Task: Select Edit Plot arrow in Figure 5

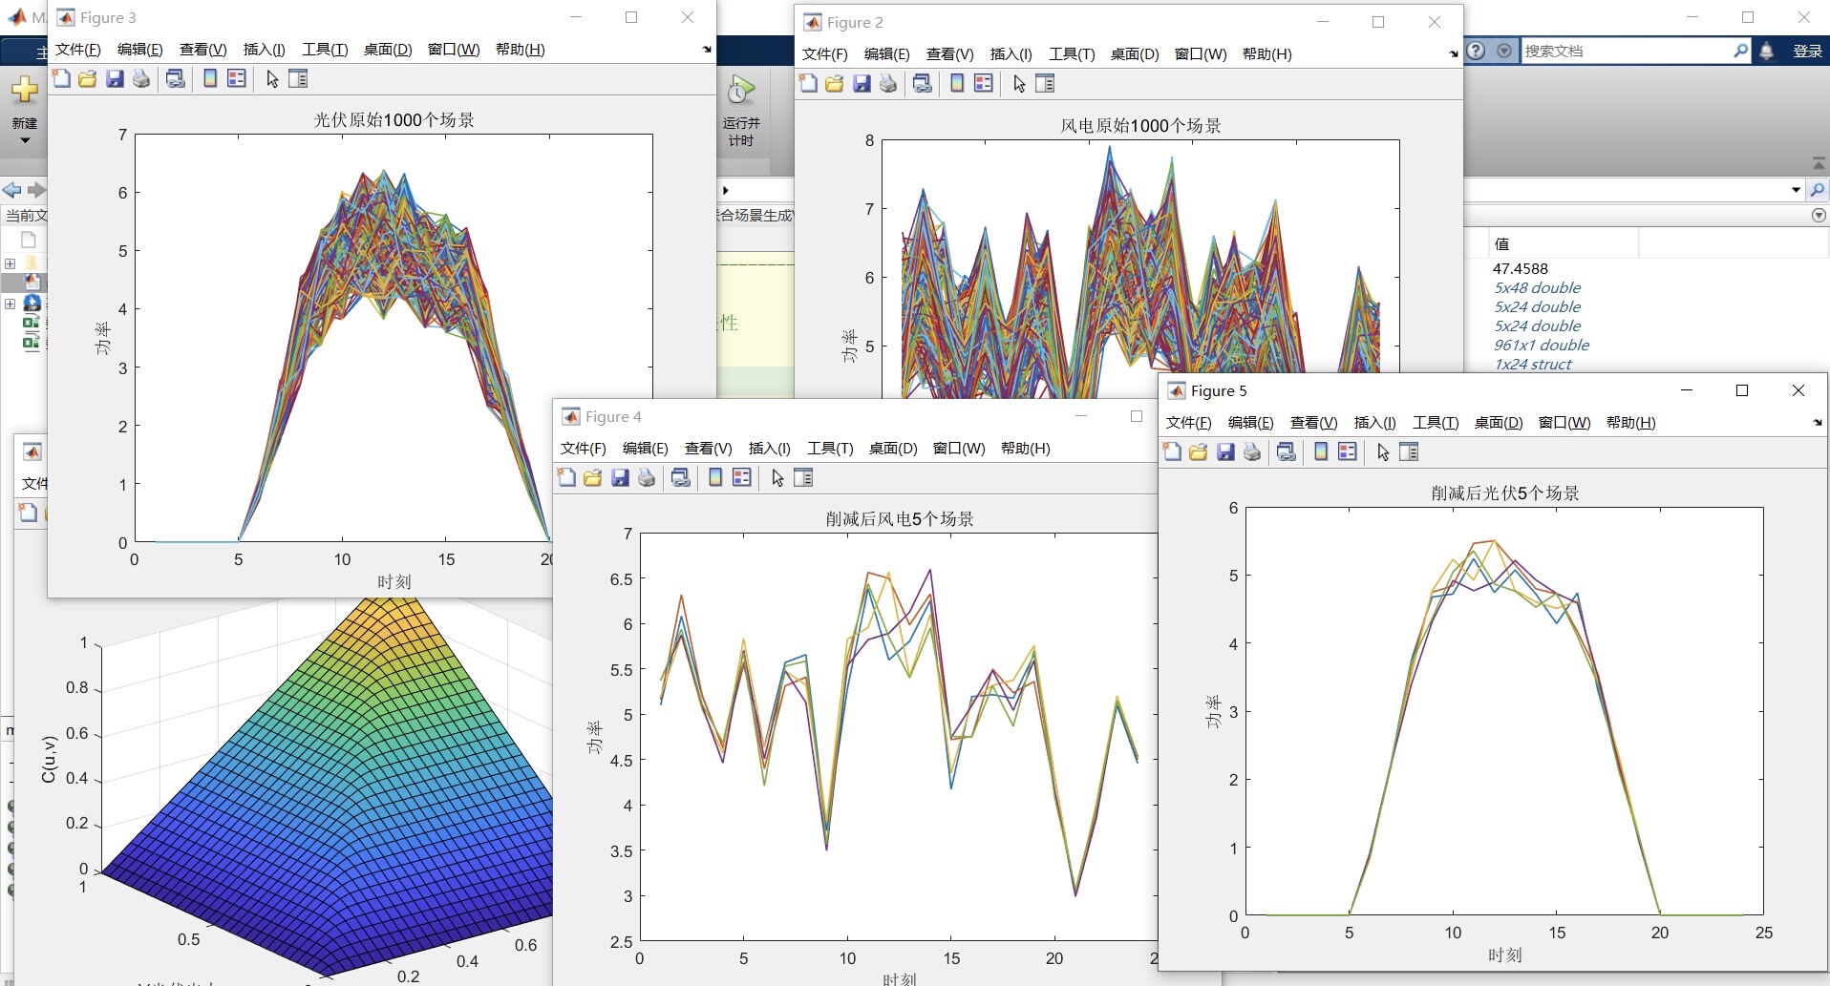Action: 1383,452
